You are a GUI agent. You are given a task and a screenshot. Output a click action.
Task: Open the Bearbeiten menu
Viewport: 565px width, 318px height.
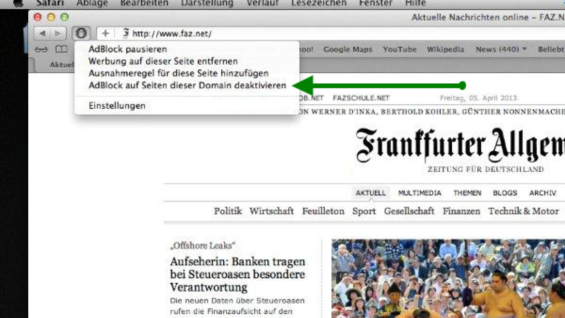144,3
